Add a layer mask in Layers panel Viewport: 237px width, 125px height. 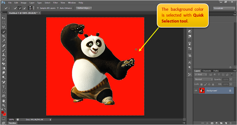pyautogui.click(x=212, y=123)
